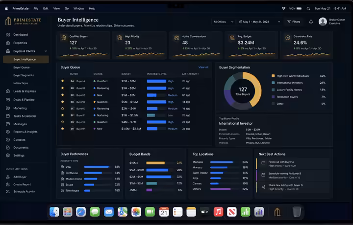Screen dimensions: 353x225
Task: Click the Qualified Buyers card icon
Action: coord(64,38)
